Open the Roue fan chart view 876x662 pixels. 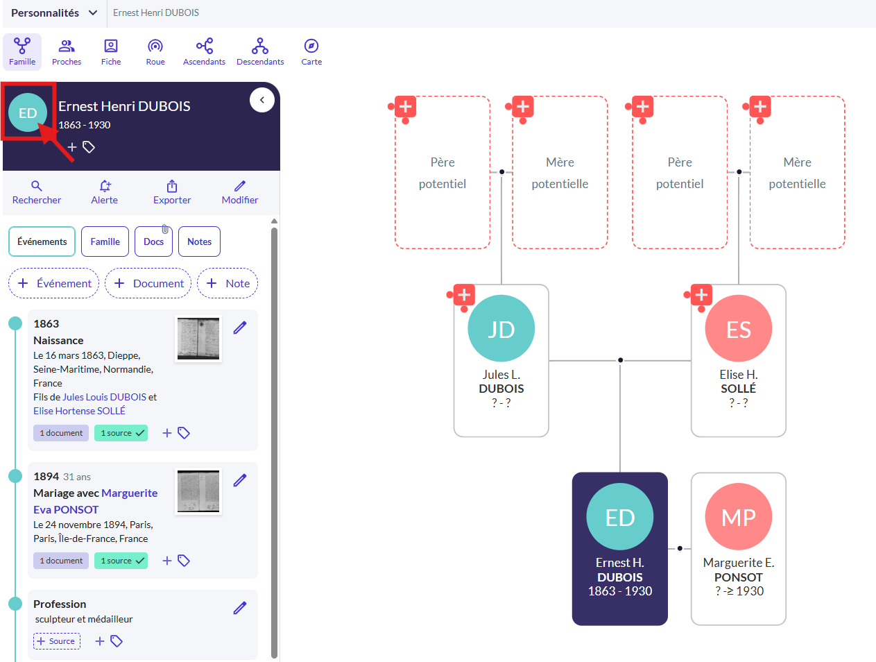coord(155,51)
